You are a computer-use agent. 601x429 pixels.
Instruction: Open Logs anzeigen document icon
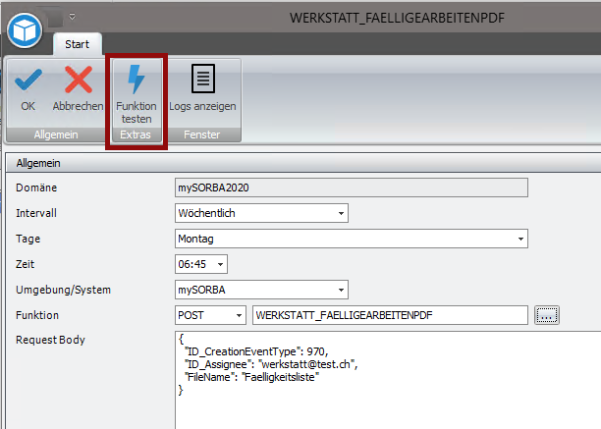tap(202, 79)
